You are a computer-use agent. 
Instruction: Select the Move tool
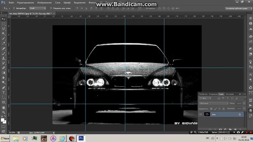(4, 19)
